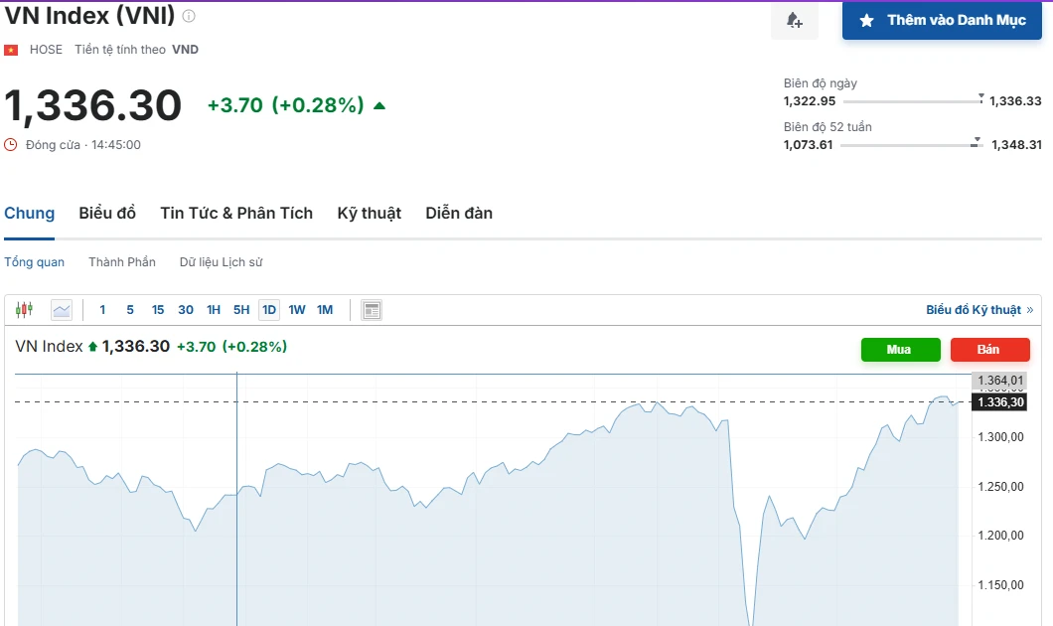Click the clock icon near Đóng cửa
1053x626 pixels.
tap(11, 145)
